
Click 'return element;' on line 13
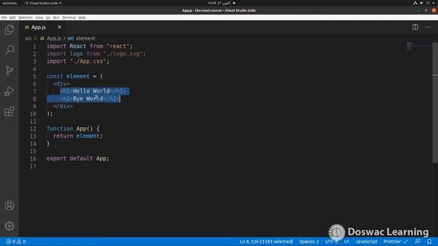click(x=78, y=136)
